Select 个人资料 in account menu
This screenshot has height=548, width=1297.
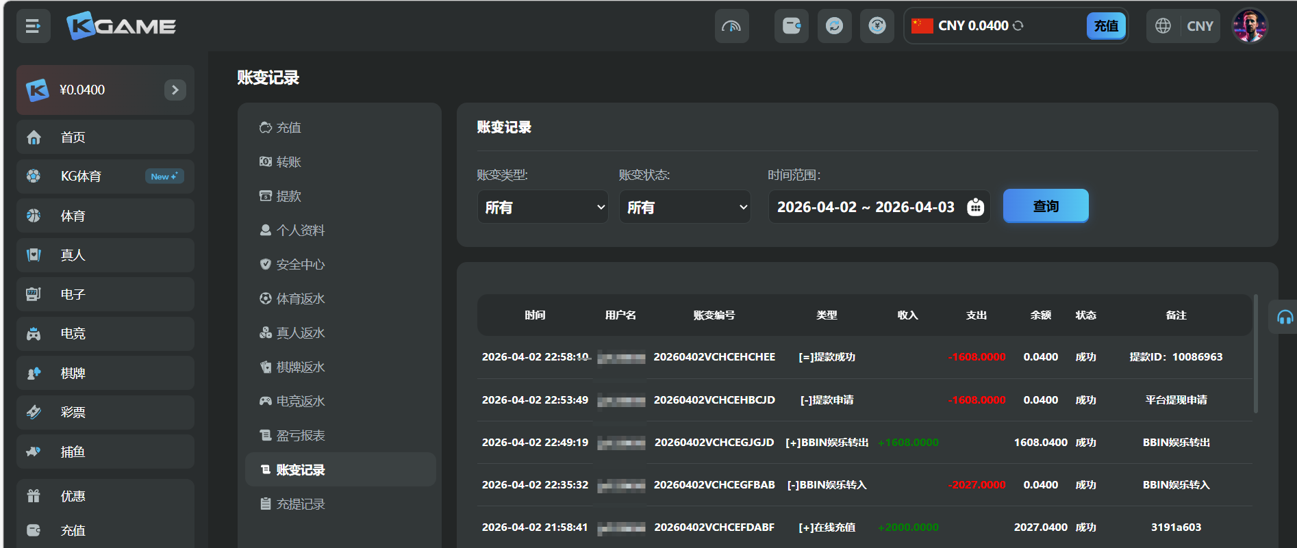point(340,231)
